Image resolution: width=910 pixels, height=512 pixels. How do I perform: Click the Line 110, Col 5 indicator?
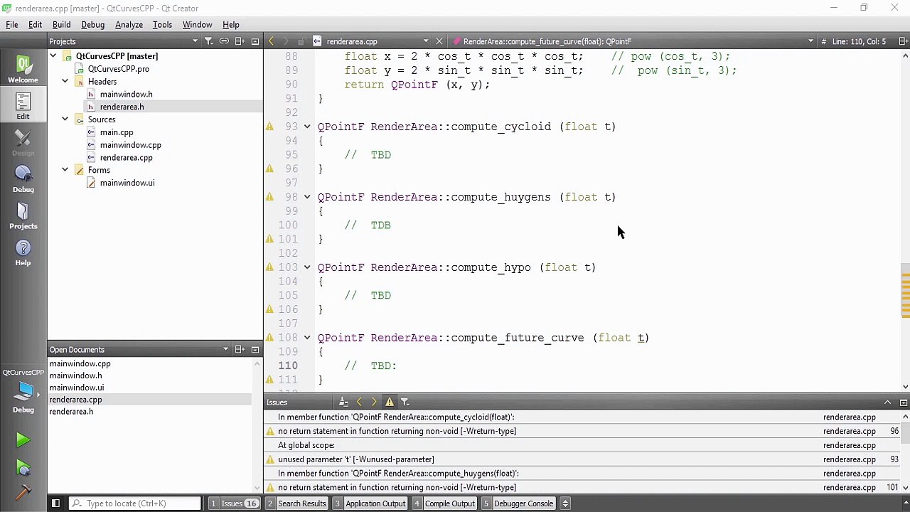click(x=859, y=41)
